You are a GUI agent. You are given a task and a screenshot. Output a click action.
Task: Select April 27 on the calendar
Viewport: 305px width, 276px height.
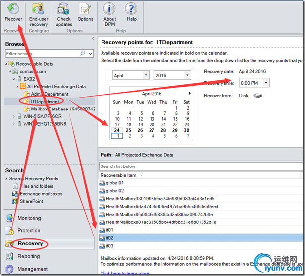tap(152, 130)
